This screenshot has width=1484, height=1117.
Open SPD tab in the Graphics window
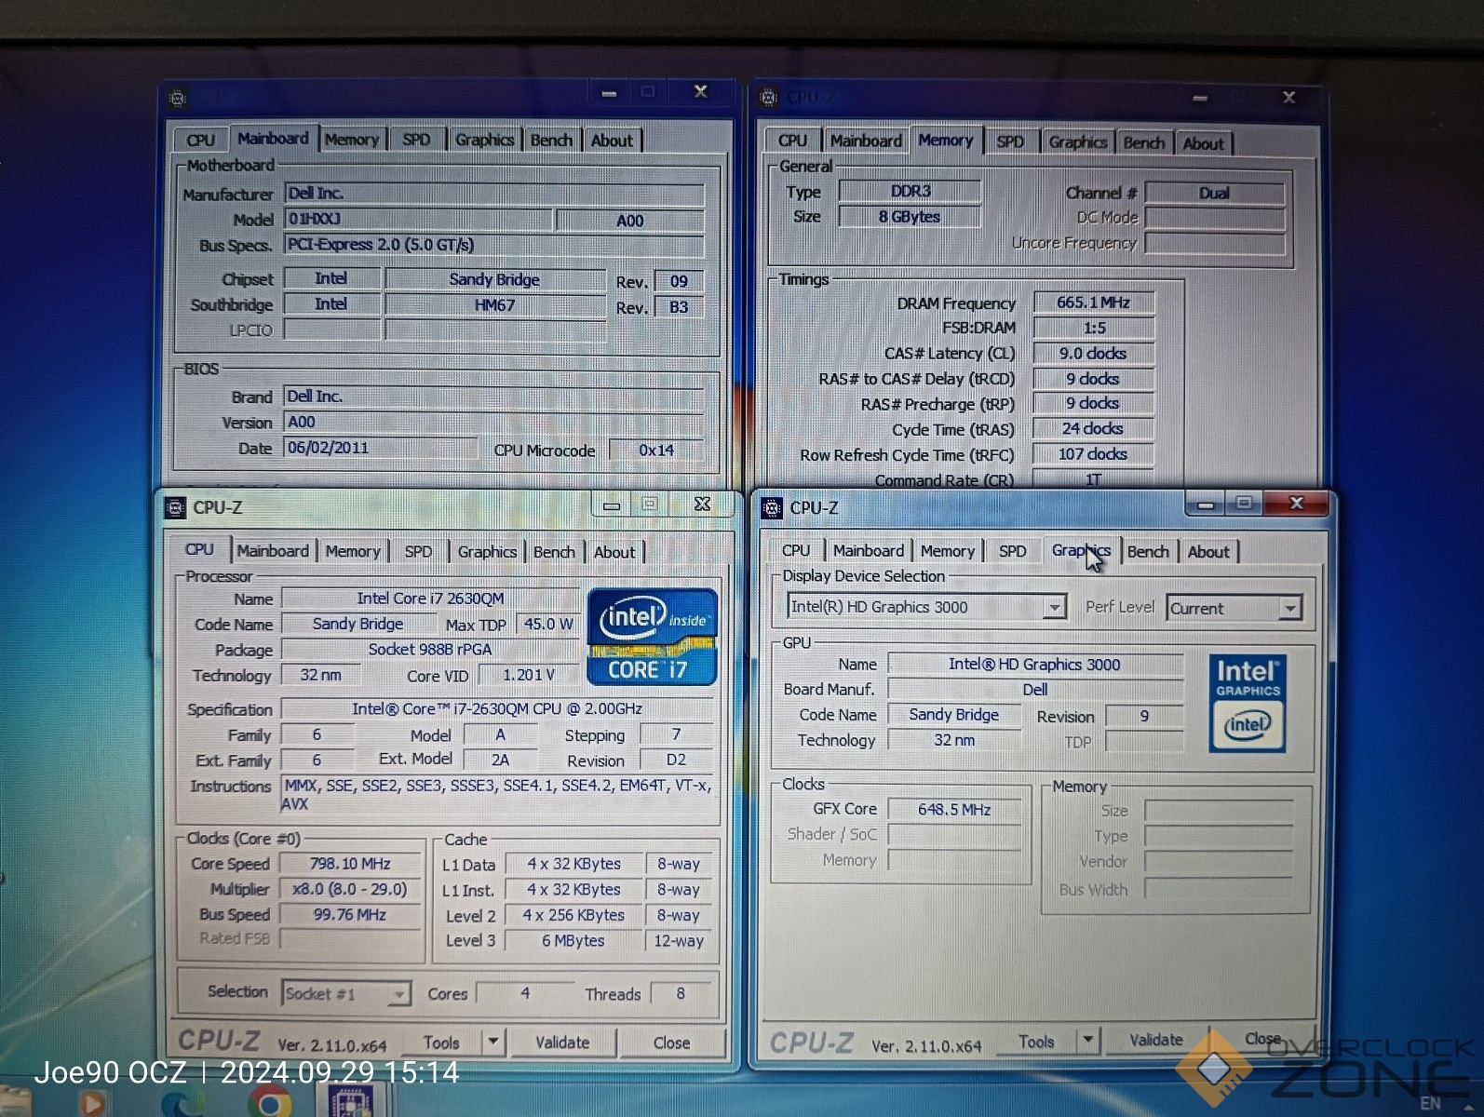coord(1012,550)
